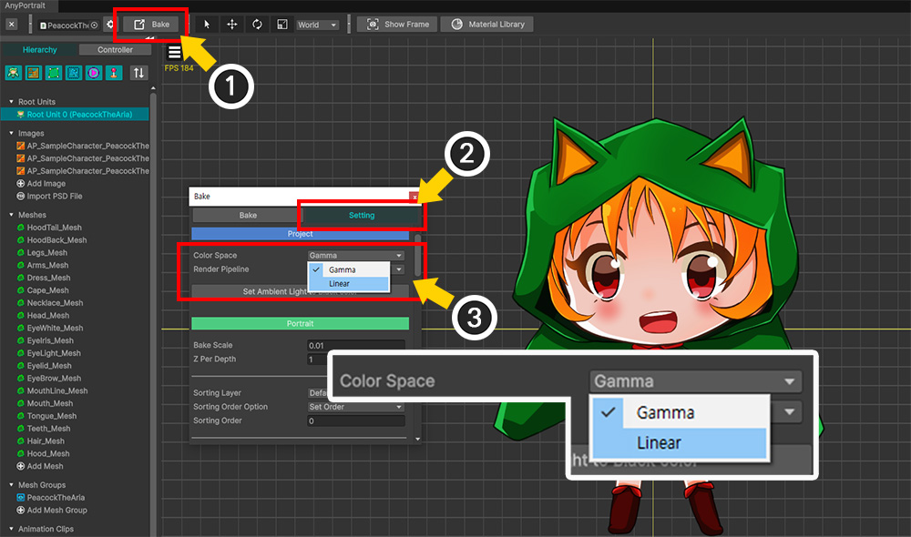Click the EyeLight_Mesh icon
911x537 pixels.
21,353
